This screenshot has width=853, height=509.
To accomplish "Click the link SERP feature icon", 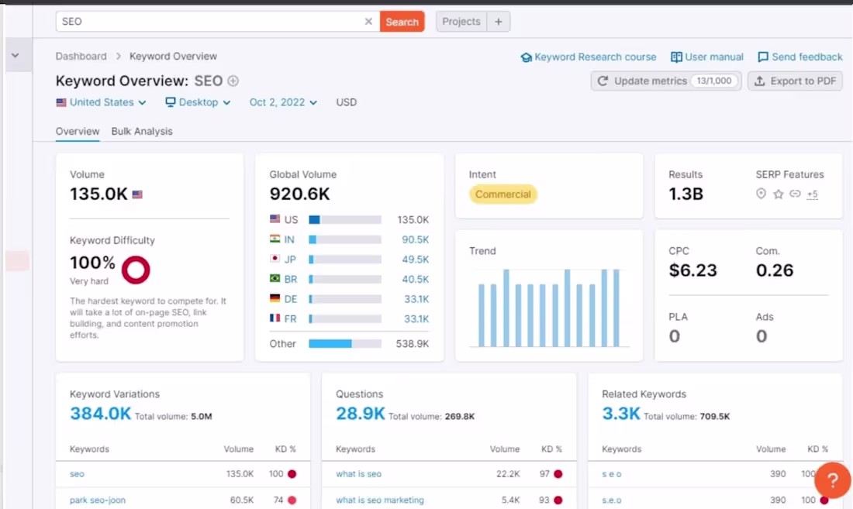I will pos(796,194).
